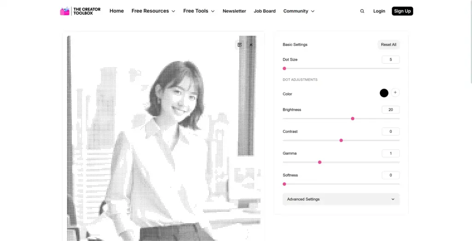
Task: Open the Free Resources dropdown menu
Action: coord(153,11)
